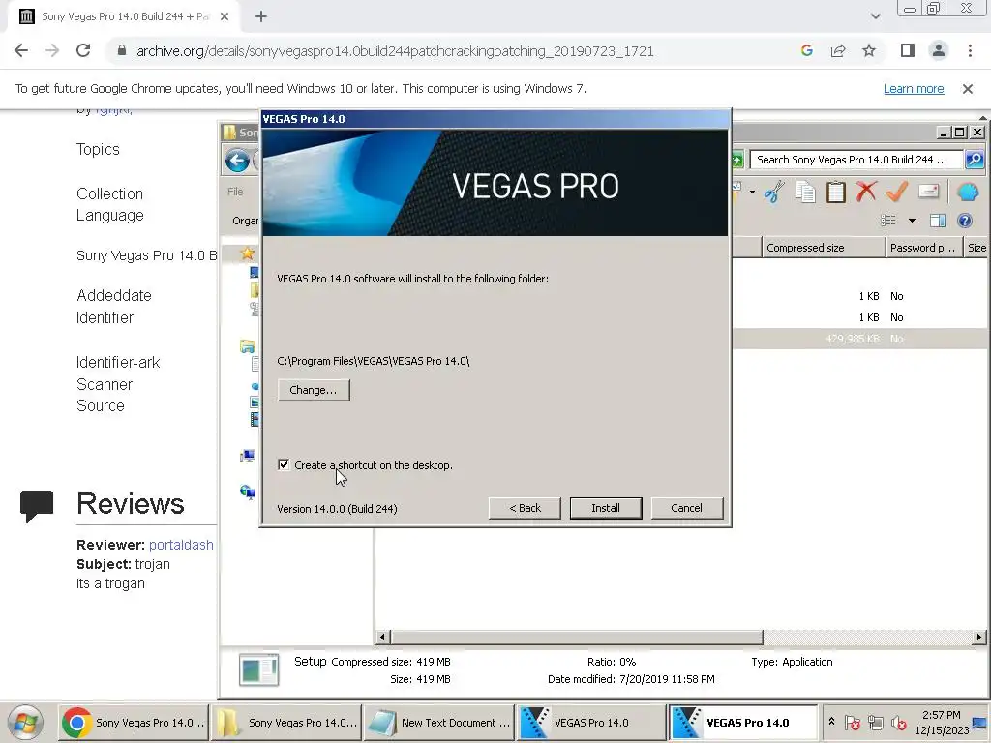This screenshot has width=991, height=743.
Task: Toggle the preview pane icon in Explorer
Action: pos(938,220)
